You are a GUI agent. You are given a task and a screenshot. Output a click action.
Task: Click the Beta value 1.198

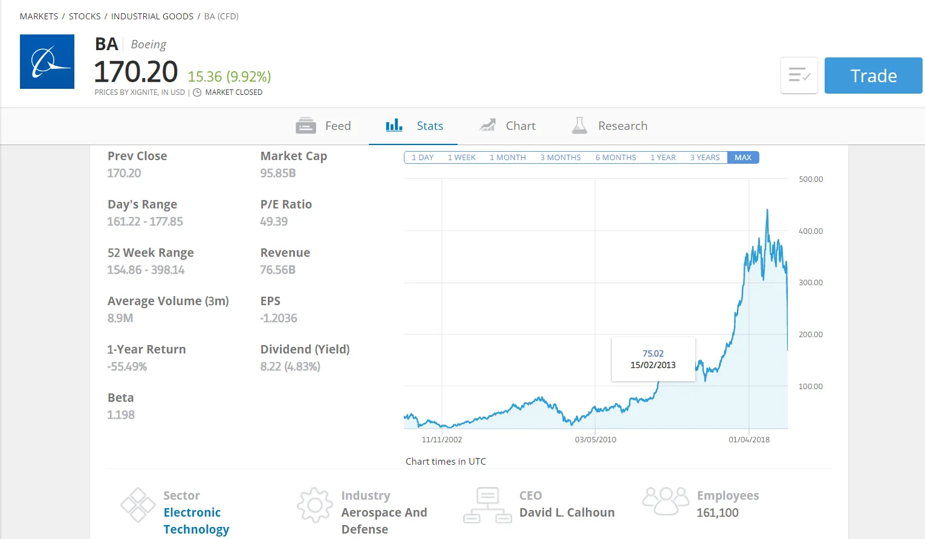[x=121, y=415]
